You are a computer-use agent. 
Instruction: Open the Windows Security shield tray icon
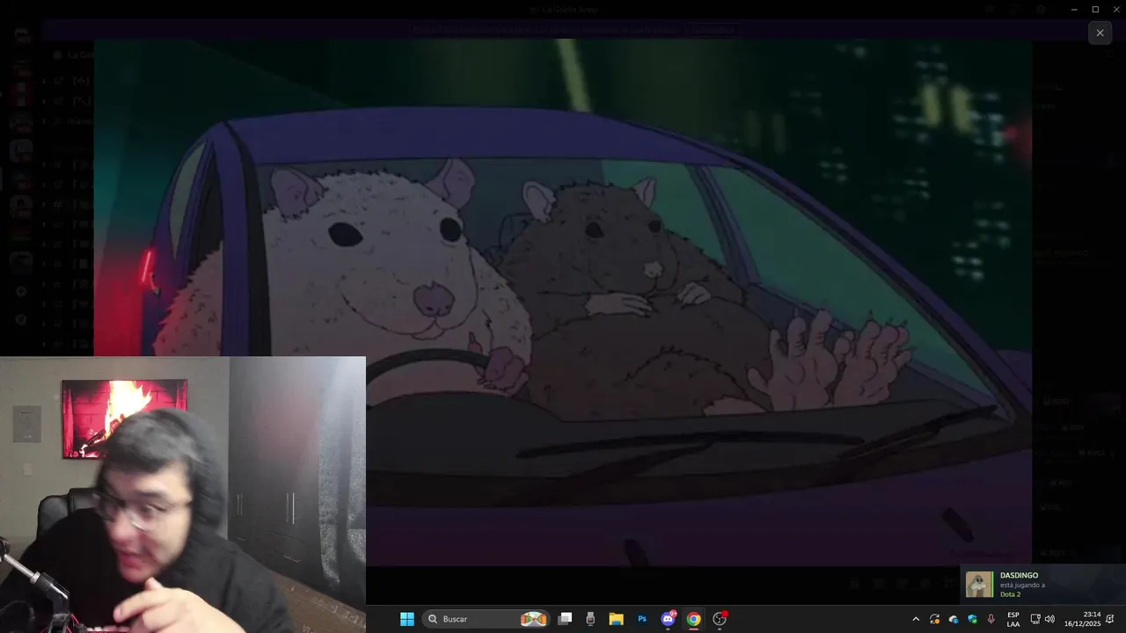pos(972,619)
